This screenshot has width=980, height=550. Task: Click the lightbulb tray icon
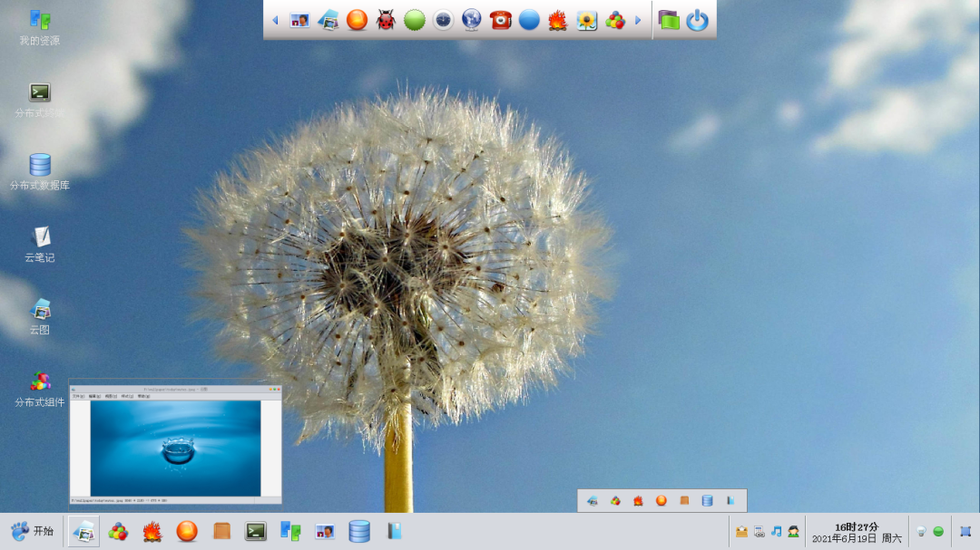921,531
